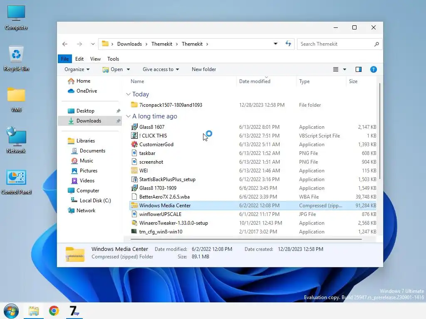Sort by the Name column header
Image resolution: width=426 pixels, height=319 pixels.
[x=137, y=81]
